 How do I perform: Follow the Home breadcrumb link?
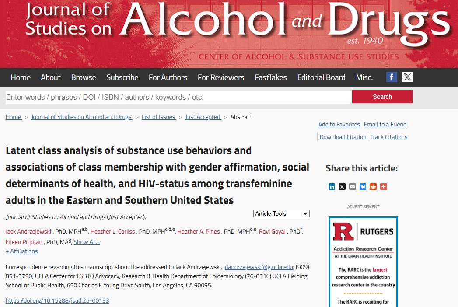tap(14, 117)
